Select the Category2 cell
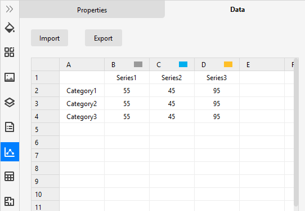The width and height of the screenshot is (305, 211). [82, 104]
